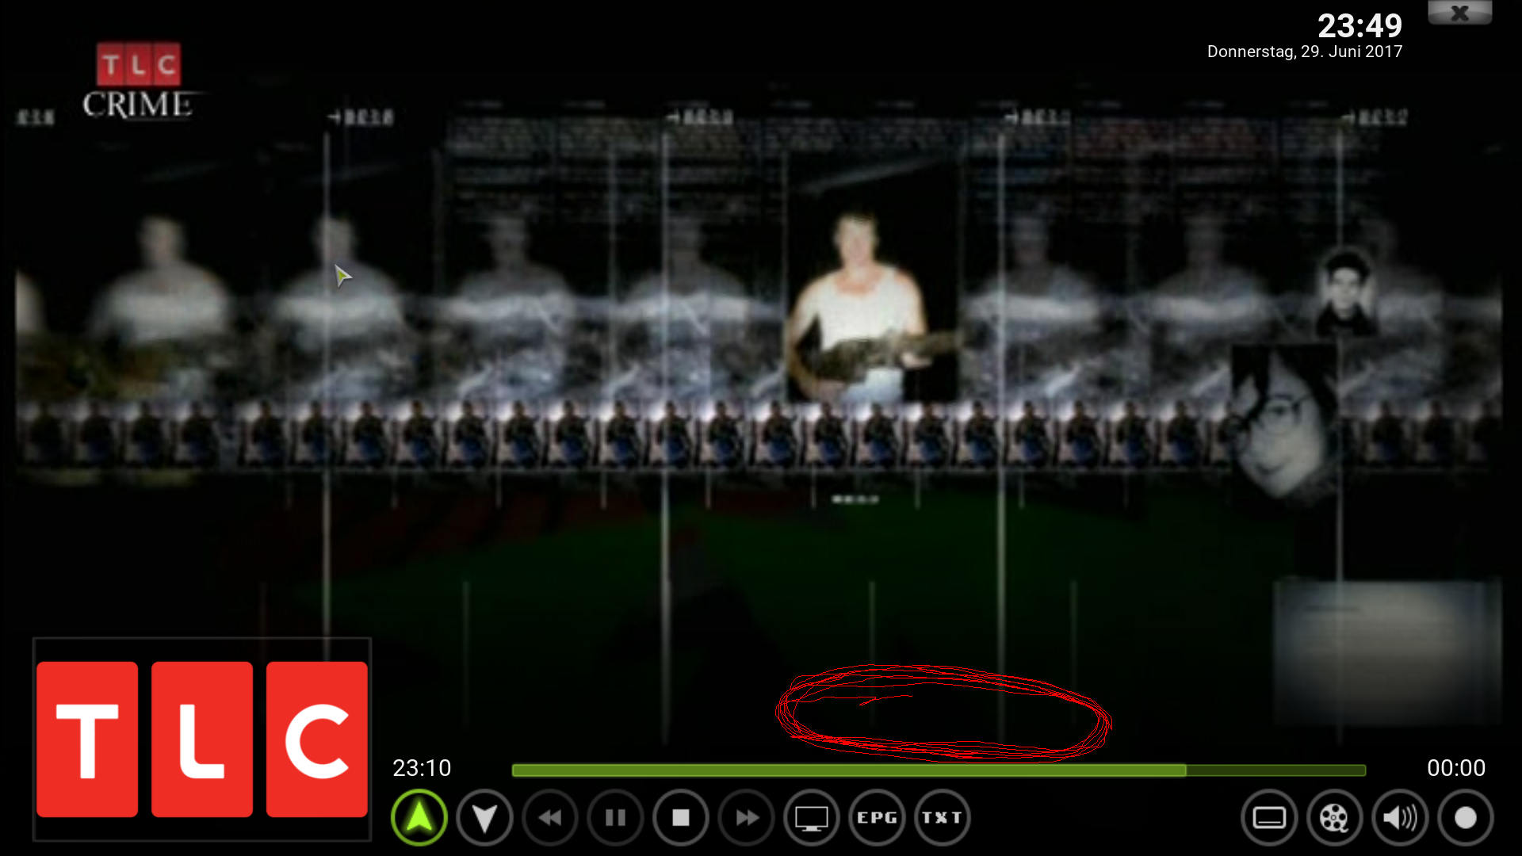This screenshot has width=1522, height=856.
Task: Click the clock showing 23:49
Action: [x=1360, y=26]
